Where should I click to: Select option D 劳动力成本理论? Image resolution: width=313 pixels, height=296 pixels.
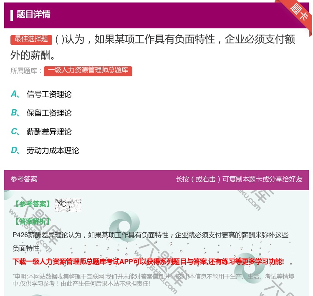click(45, 151)
